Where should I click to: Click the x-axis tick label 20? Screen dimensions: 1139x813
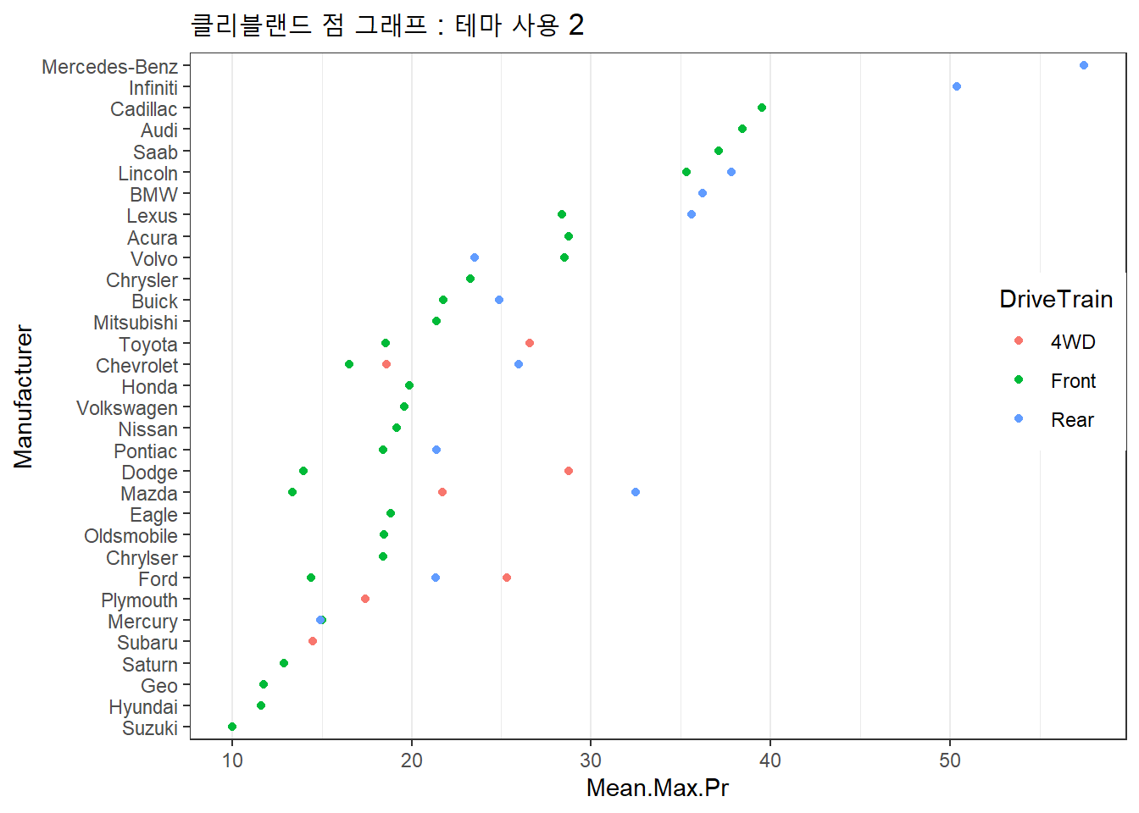(412, 760)
